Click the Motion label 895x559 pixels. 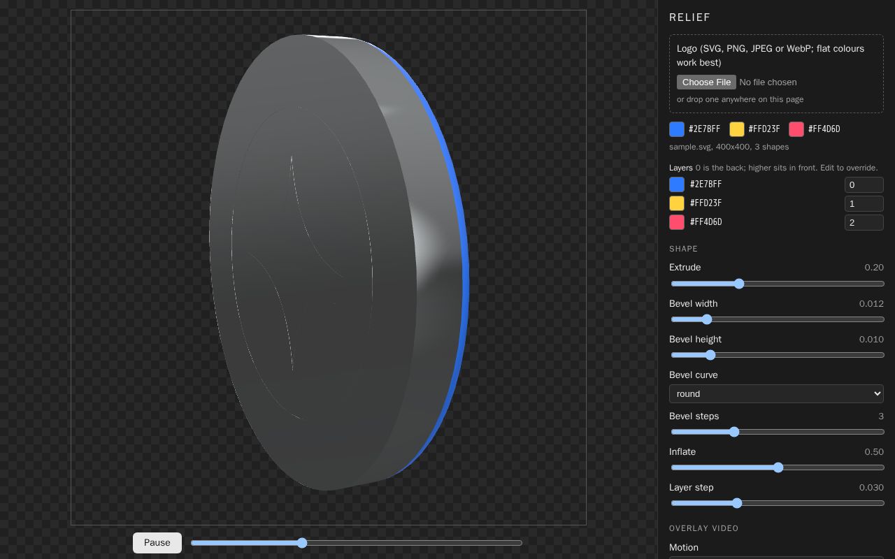pyautogui.click(x=684, y=548)
